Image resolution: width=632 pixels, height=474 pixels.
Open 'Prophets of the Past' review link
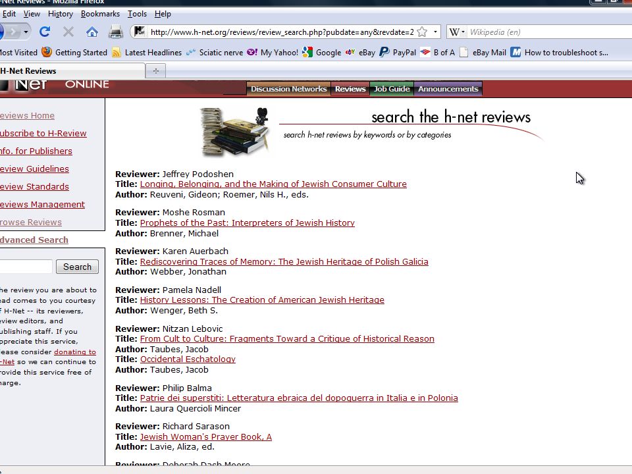[248, 223]
